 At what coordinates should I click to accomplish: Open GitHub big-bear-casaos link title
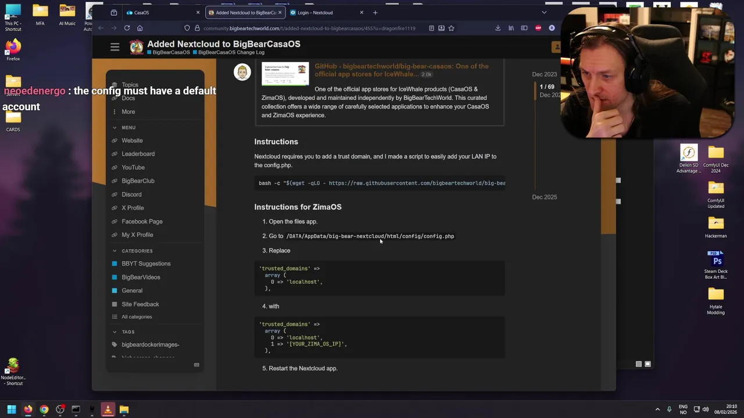pos(401,70)
